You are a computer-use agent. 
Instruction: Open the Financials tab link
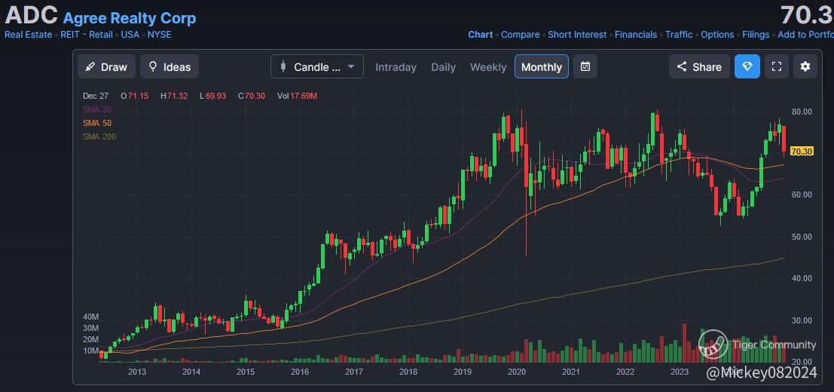[637, 35]
